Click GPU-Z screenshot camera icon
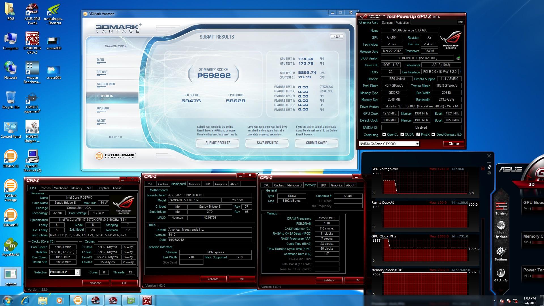Image resolution: width=544 pixels, height=306 pixels. pos(461,22)
